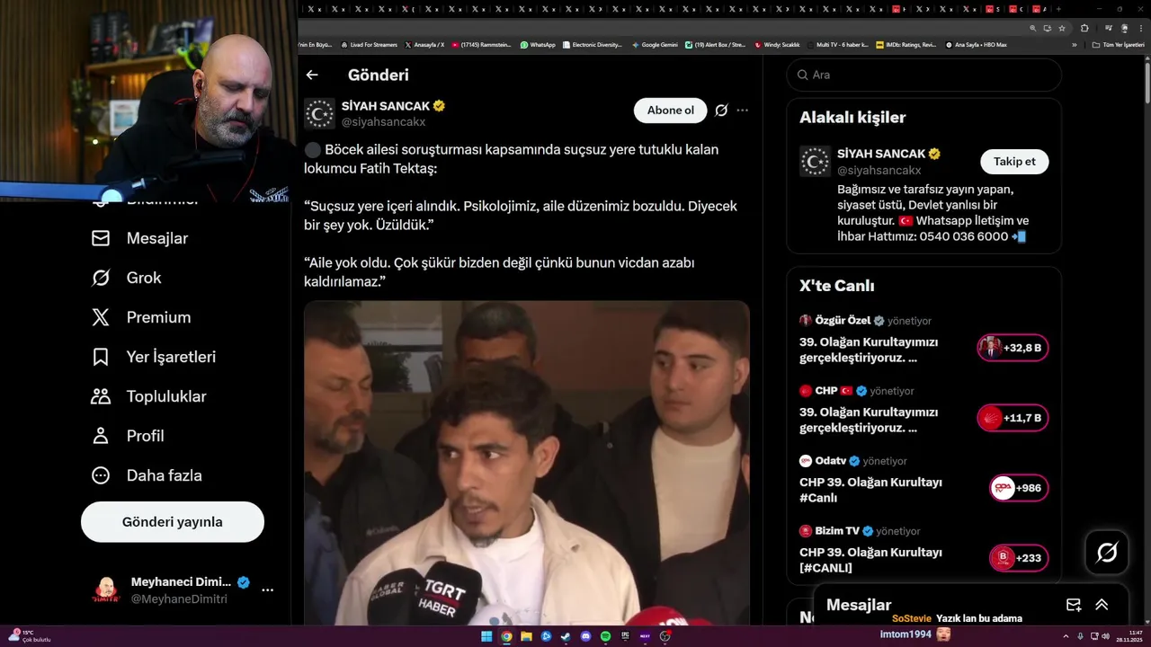The width and height of the screenshot is (1151, 647).
Task: Play the post's video of the interview
Action: coord(527,463)
